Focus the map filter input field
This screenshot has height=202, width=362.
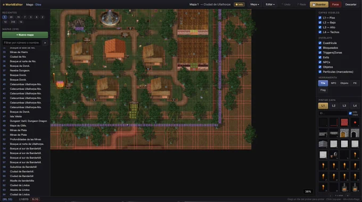[21, 43]
